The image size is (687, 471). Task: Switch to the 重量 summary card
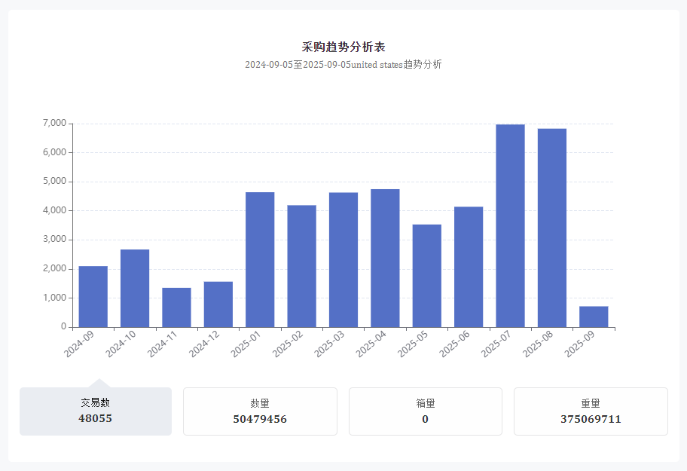tap(591, 411)
